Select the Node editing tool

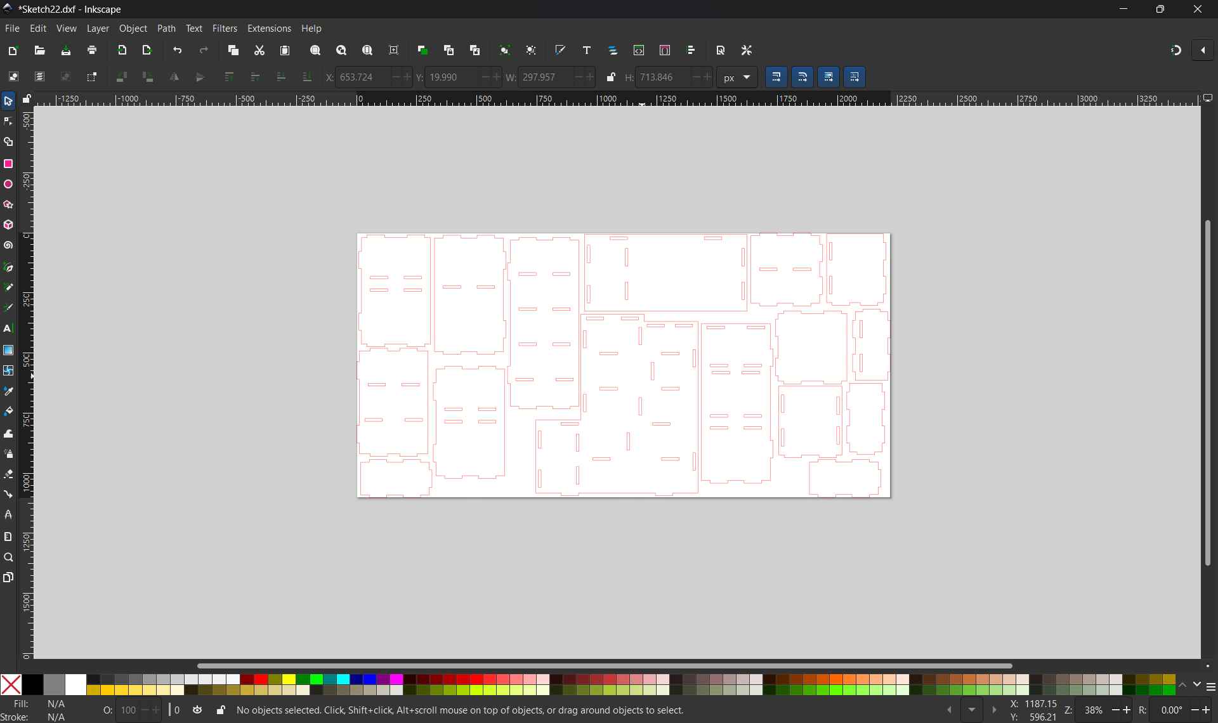8,120
